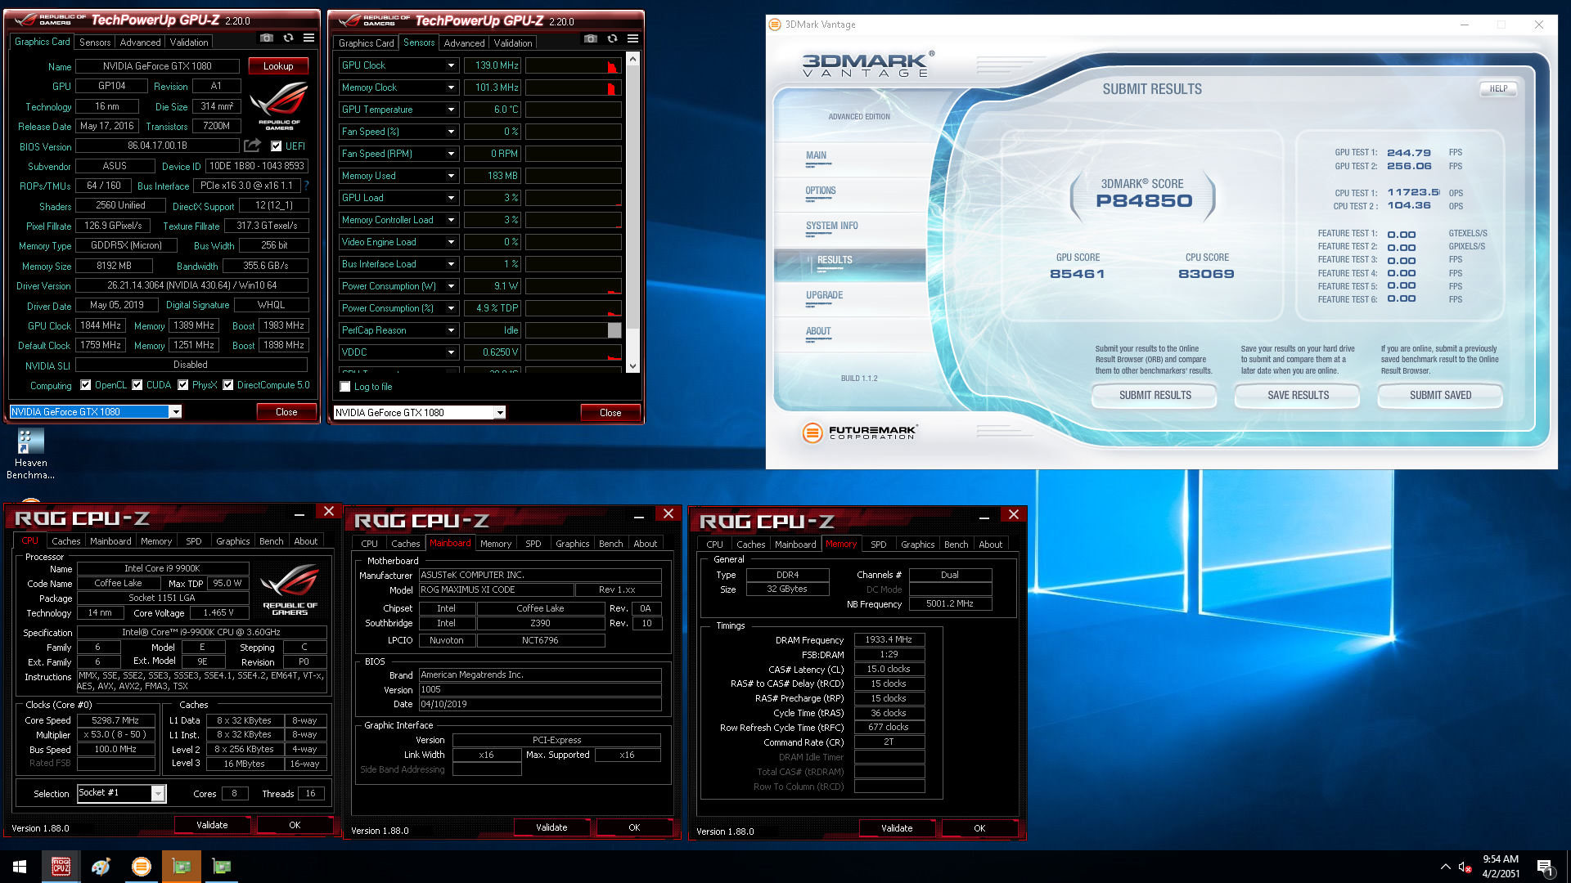Click the camera icon in GPU-Z Sensors window
This screenshot has width=1571, height=883.
pos(591,38)
